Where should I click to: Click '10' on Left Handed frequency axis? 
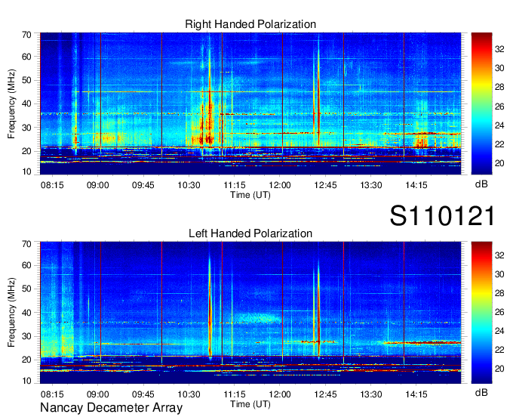(x=26, y=381)
